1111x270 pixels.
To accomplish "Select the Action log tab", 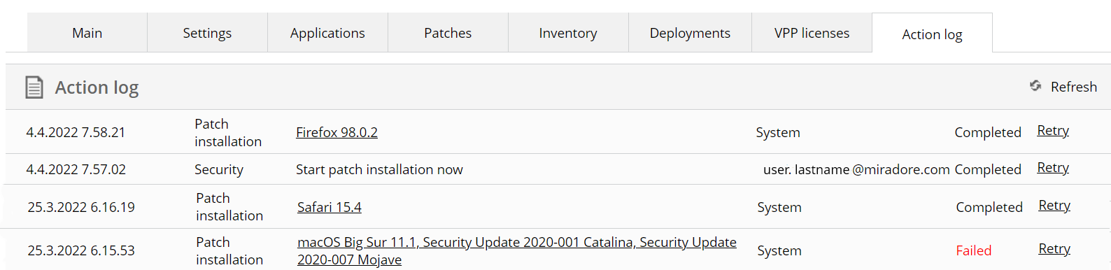I will tap(932, 34).
